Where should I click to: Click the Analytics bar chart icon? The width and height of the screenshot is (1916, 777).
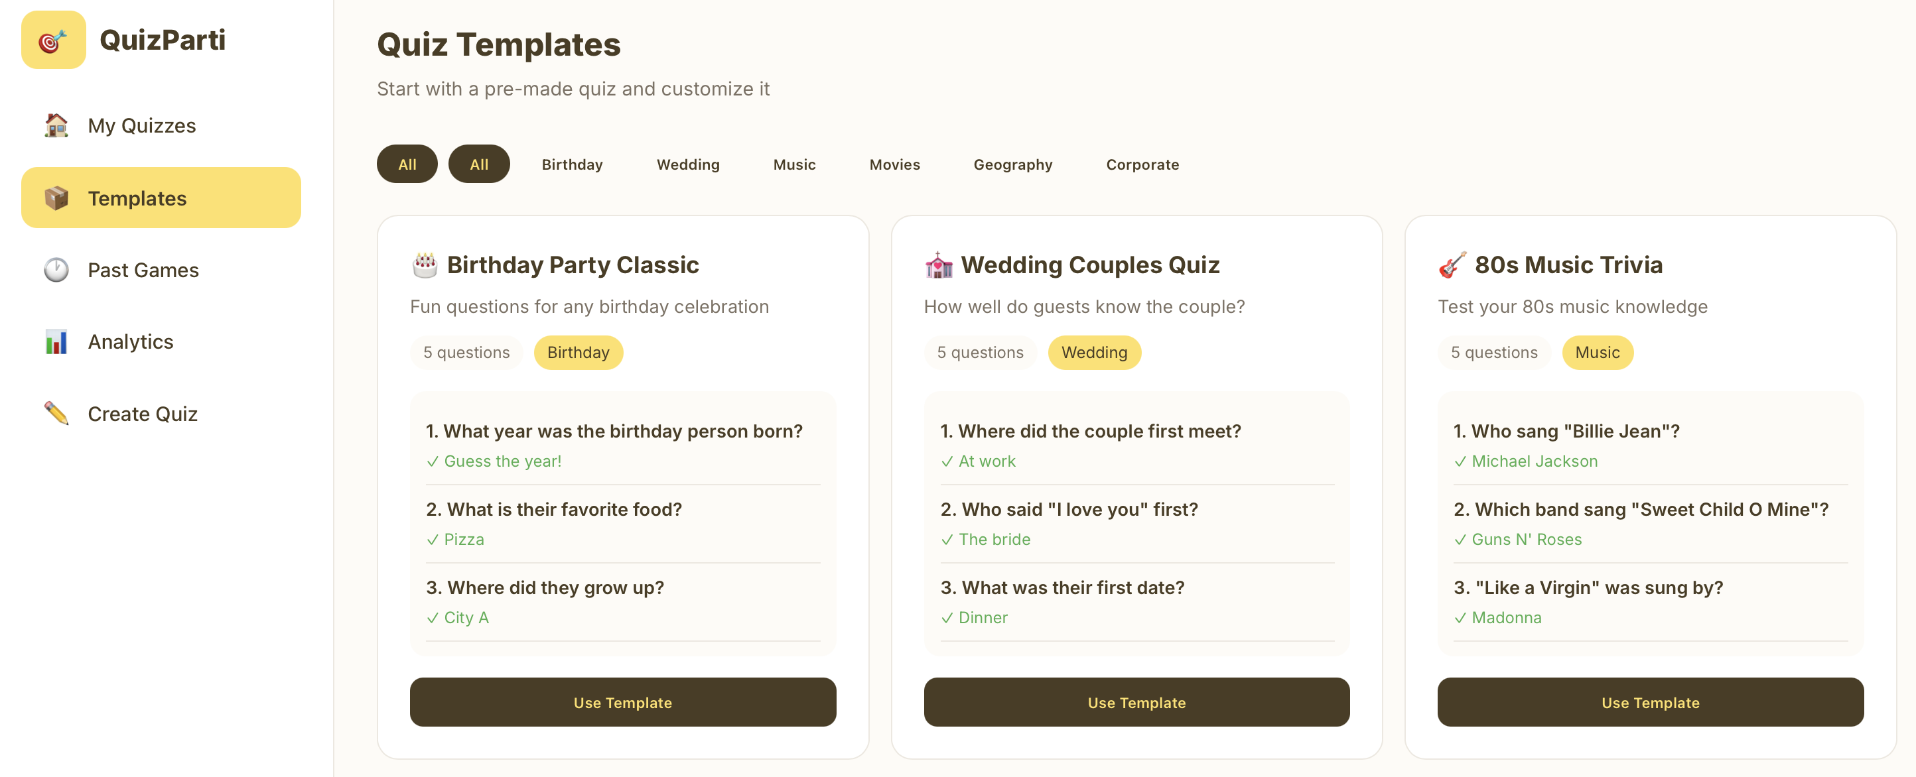56,342
